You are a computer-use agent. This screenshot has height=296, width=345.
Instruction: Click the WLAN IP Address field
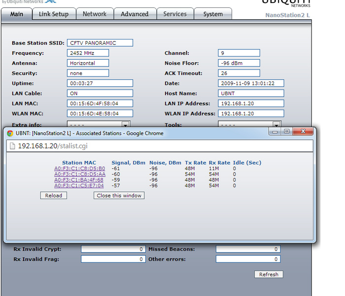[251, 113]
